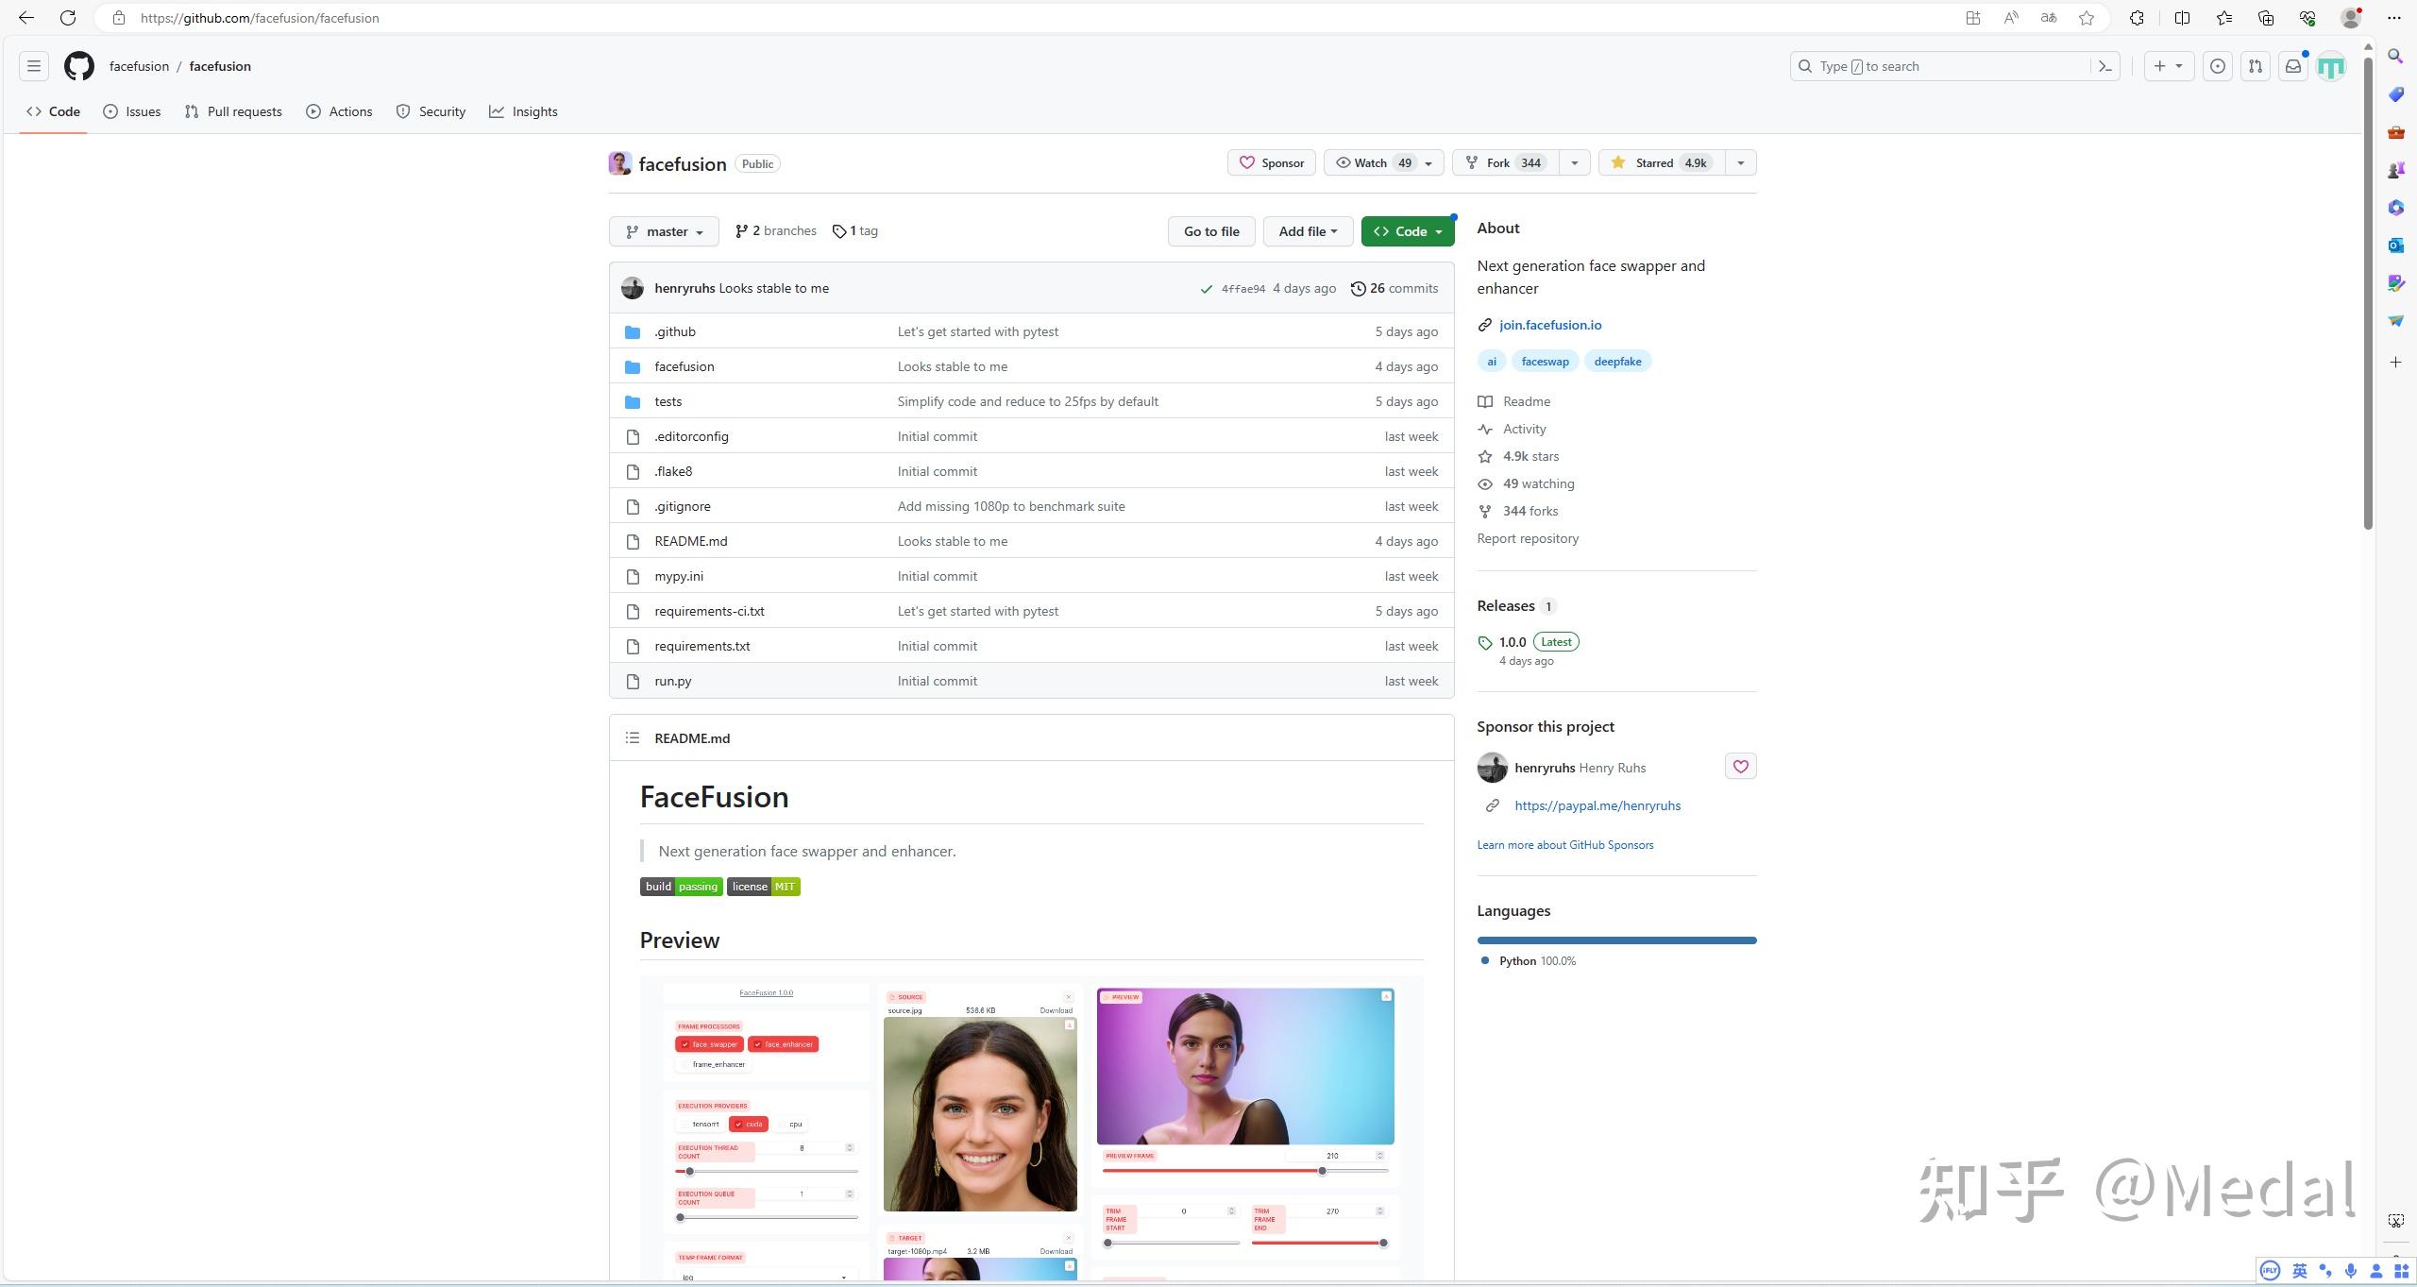Click the sponsor heart next to henryruhs

[x=1740, y=767]
